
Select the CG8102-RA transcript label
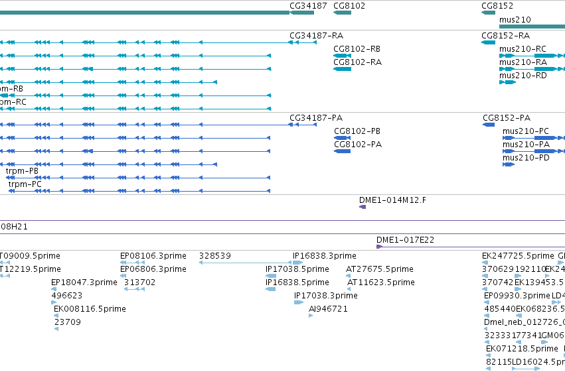pos(357,62)
